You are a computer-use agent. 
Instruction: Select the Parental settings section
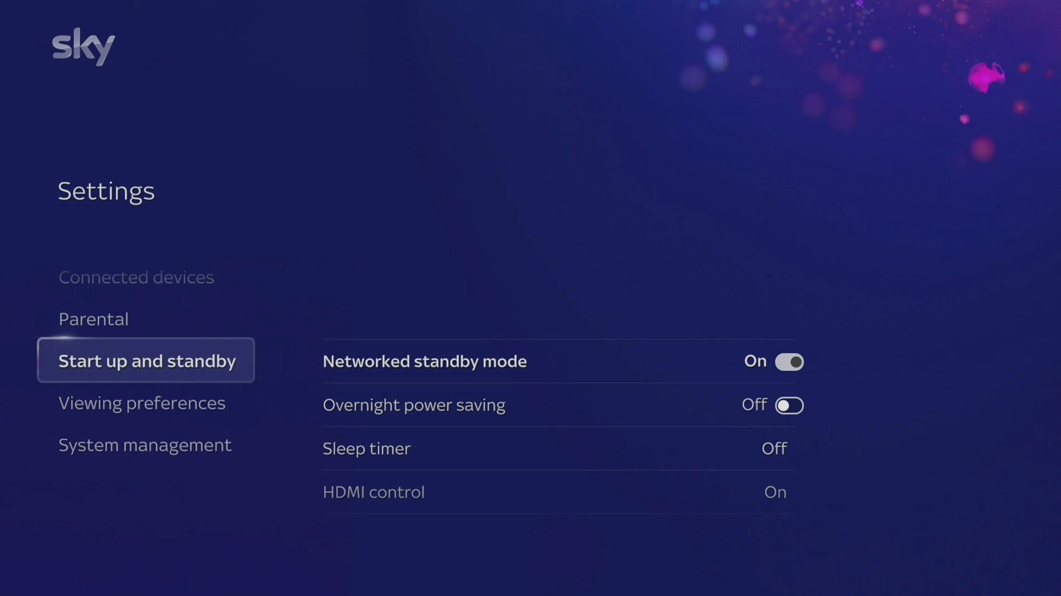[x=93, y=319]
